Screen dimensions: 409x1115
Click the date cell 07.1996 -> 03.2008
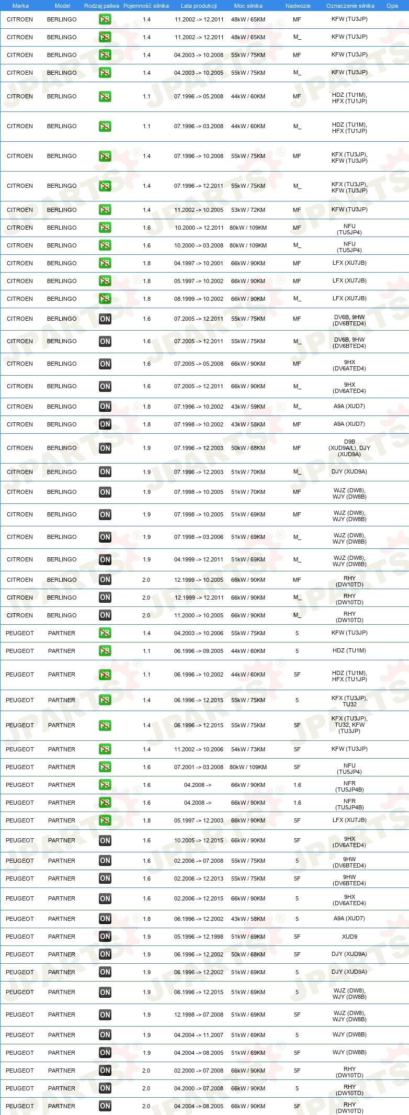199,126
